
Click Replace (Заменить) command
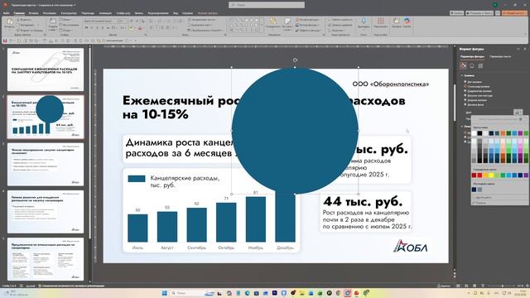pyautogui.click(x=340, y=25)
